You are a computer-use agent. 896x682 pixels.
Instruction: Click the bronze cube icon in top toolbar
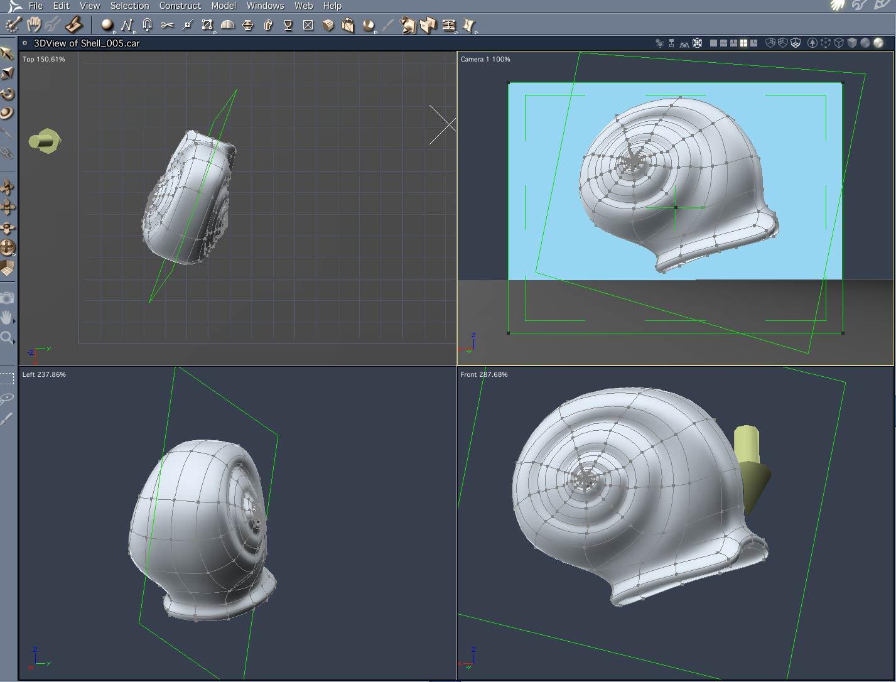pyautogui.click(x=328, y=25)
